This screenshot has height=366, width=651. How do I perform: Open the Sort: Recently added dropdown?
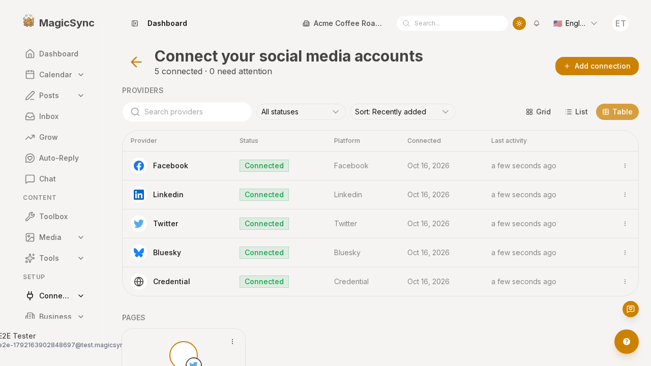tap(402, 112)
